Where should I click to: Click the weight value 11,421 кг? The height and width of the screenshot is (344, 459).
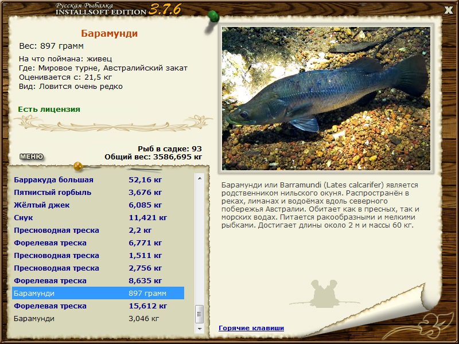click(148, 217)
